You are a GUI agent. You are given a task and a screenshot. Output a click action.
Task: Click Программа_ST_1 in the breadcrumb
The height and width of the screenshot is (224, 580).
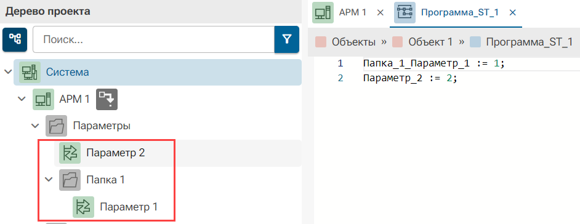point(530,42)
